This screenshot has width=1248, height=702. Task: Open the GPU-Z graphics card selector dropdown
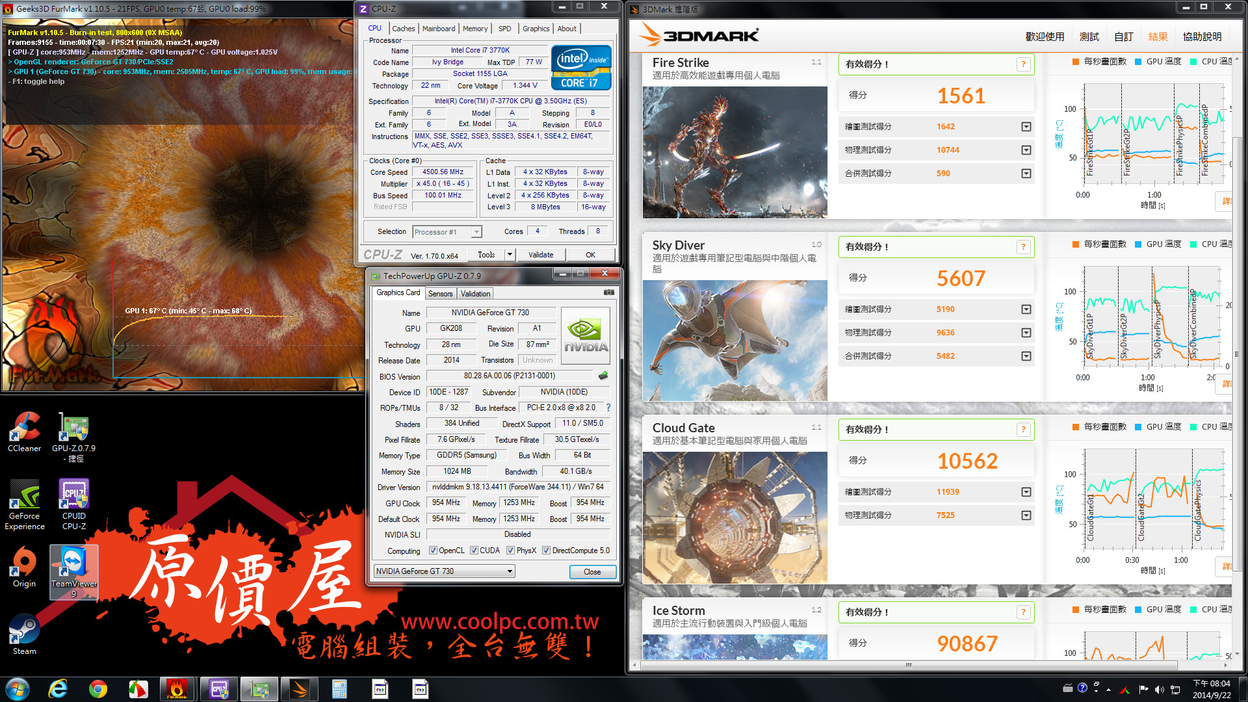444,571
